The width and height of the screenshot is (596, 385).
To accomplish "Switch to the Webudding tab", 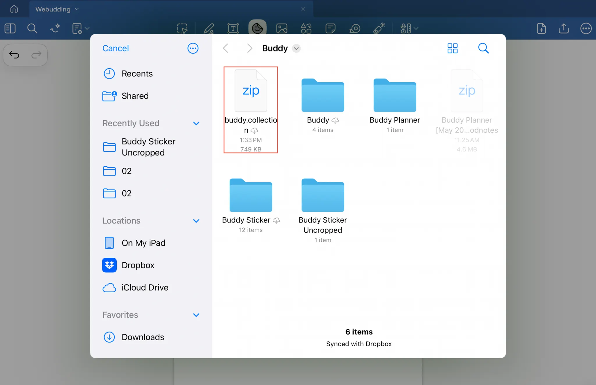I will tap(53, 9).
